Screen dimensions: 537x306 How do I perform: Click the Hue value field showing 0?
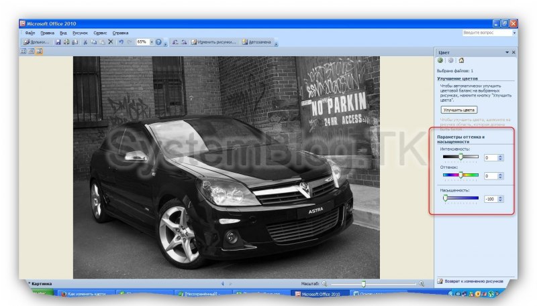tap(491, 176)
